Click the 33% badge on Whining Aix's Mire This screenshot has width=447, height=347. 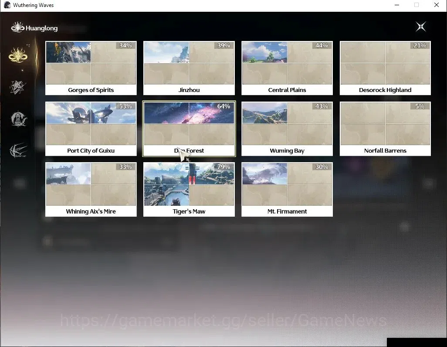point(126,167)
